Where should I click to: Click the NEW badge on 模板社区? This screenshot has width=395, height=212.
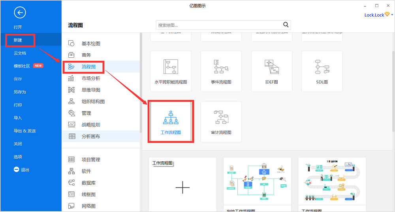[38, 66]
